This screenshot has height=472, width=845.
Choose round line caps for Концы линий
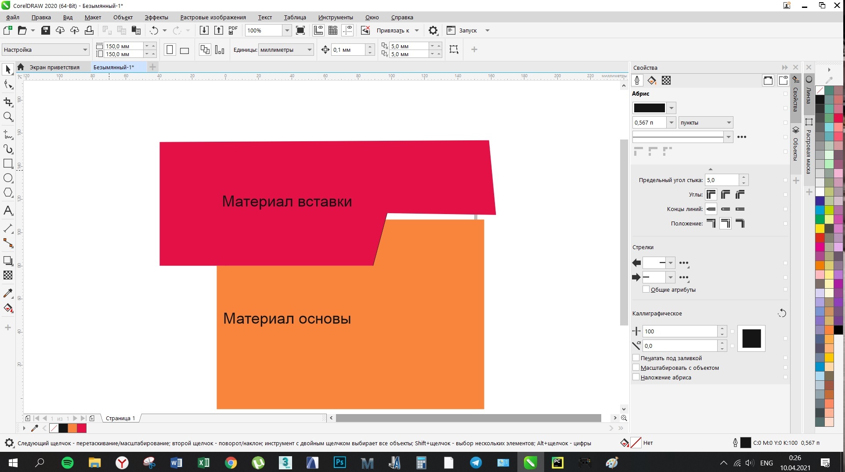click(726, 209)
